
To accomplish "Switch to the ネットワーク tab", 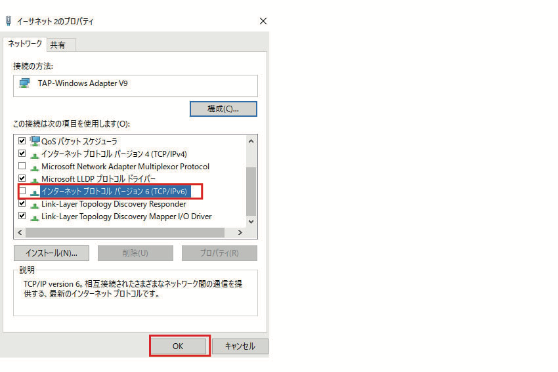I will (x=25, y=44).
